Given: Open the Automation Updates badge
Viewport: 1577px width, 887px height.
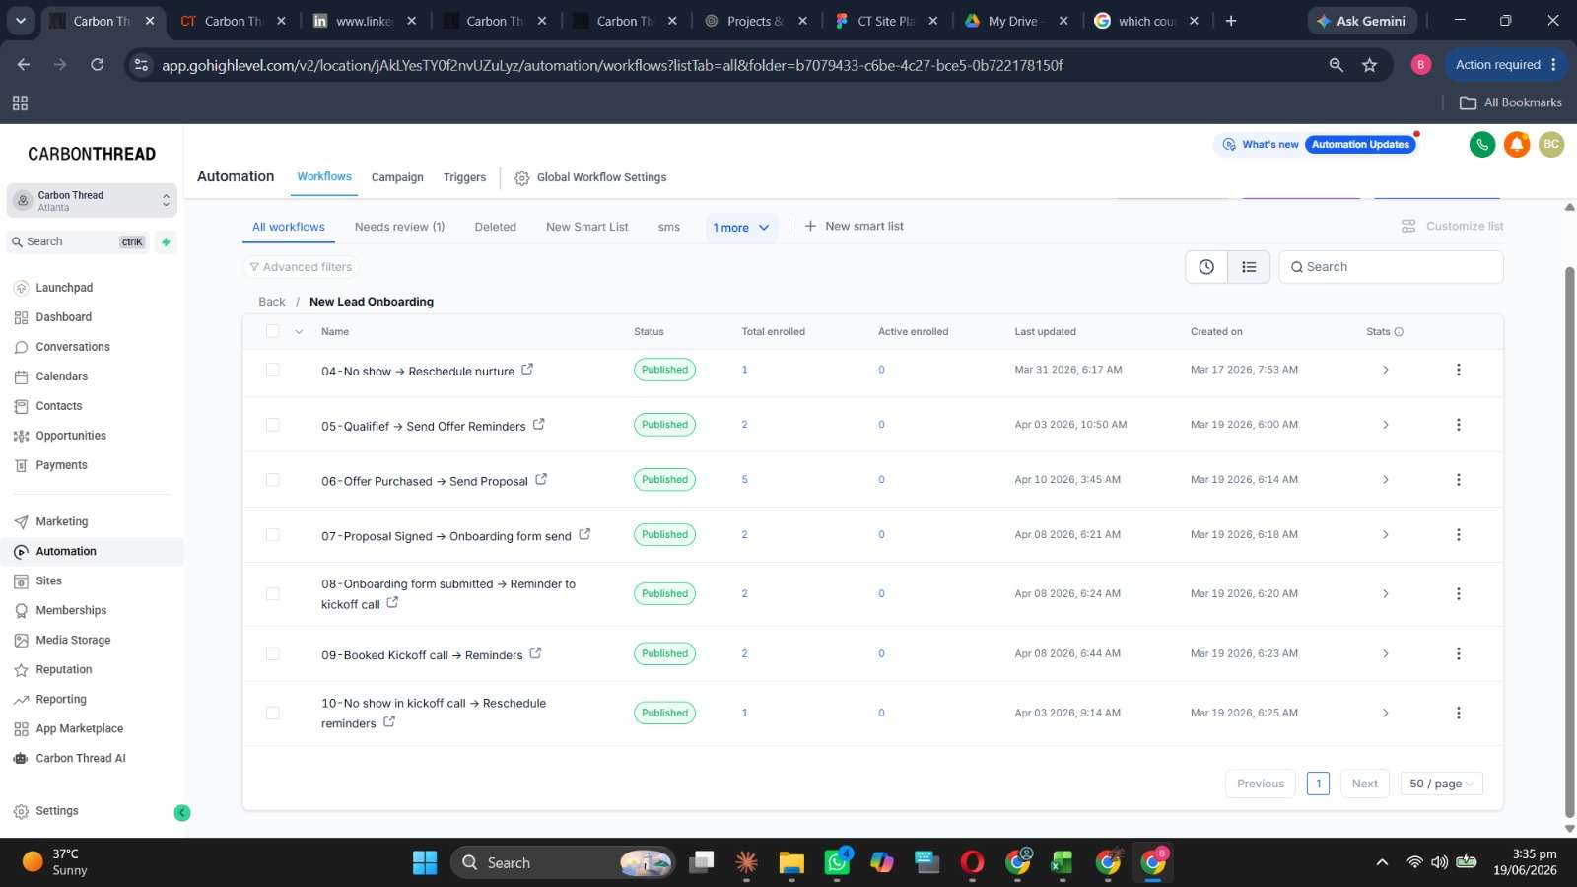Looking at the screenshot, I should click(x=1360, y=145).
